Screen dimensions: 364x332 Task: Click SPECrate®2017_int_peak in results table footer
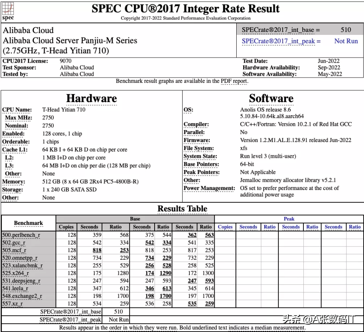coord(70,320)
